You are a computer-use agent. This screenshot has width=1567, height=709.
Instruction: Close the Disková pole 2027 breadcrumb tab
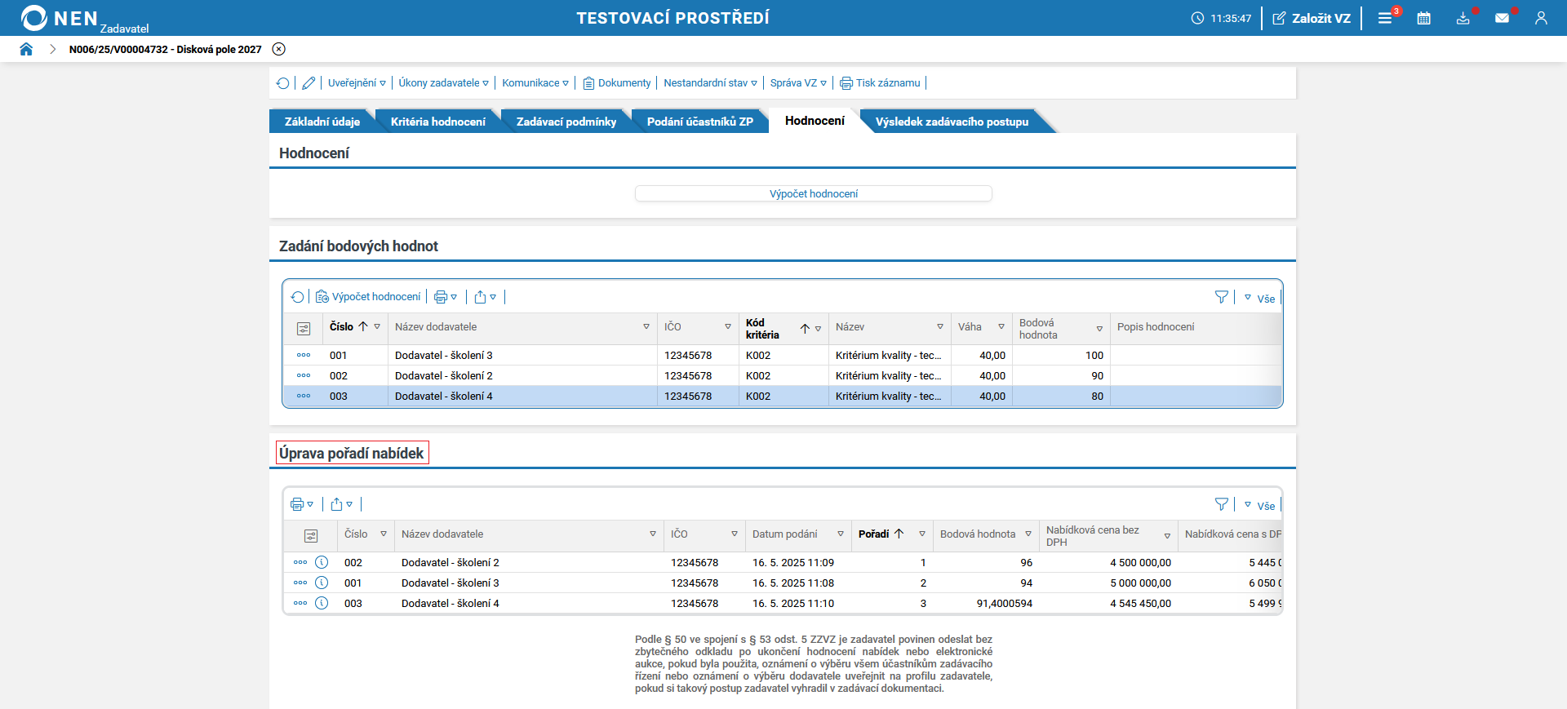point(279,49)
